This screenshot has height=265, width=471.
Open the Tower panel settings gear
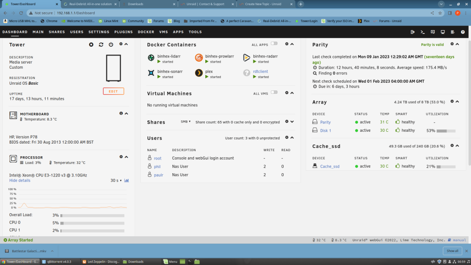click(121, 44)
